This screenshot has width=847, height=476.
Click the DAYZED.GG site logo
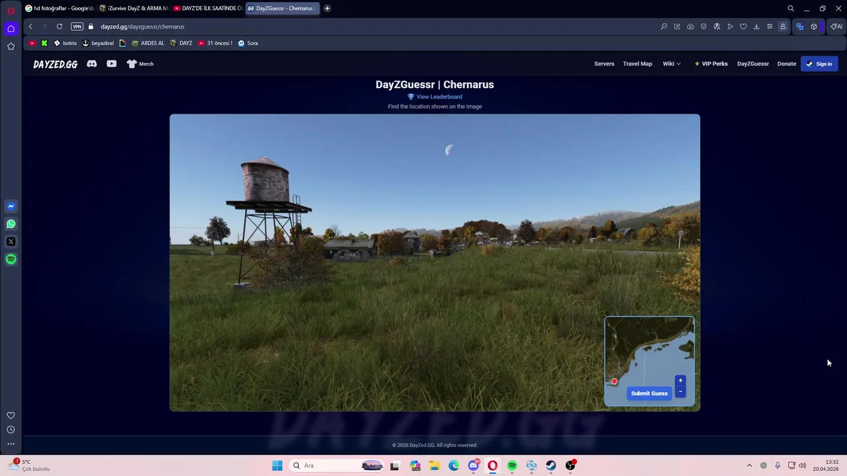pos(56,64)
